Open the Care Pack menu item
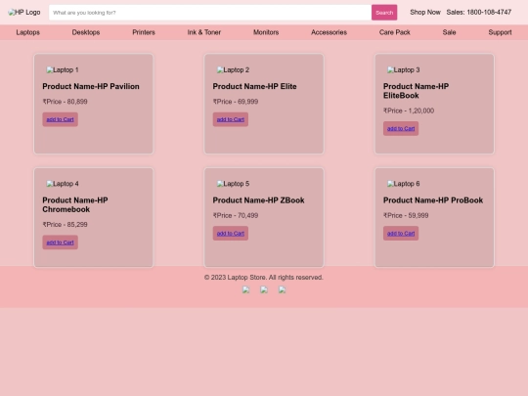The width and height of the screenshot is (528, 396). [395, 32]
